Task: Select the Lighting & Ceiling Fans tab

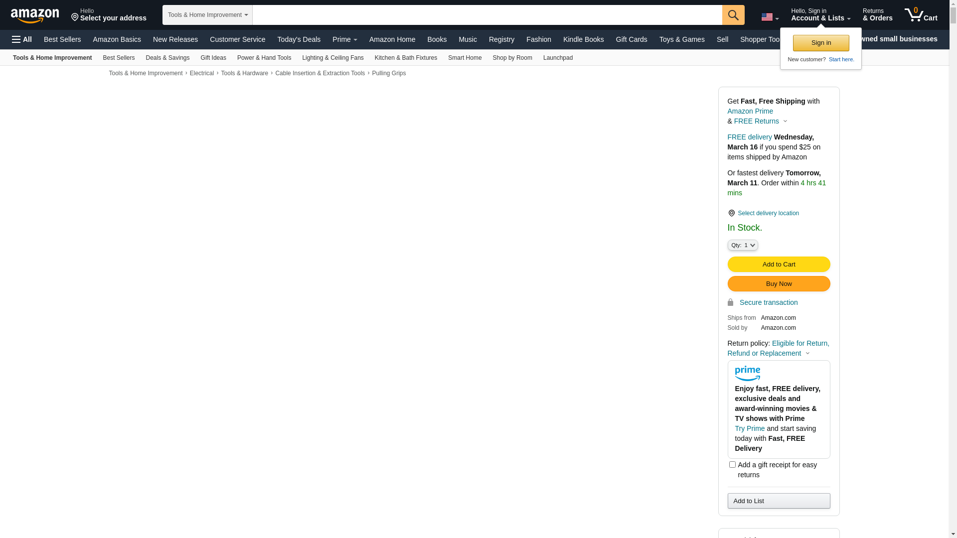Action: pyautogui.click(x=332, y=58)
